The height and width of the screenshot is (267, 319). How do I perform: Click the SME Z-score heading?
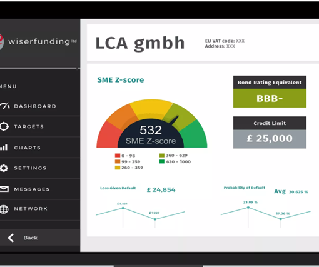click(x=121, y=80)
